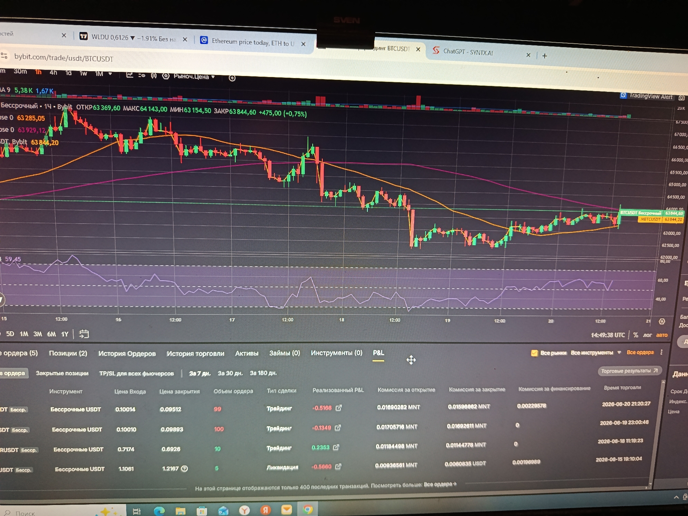Viewport: 688px width, 516px height.
Task: Open share link for -0.5660 P&L
Action: click(338, 466)
